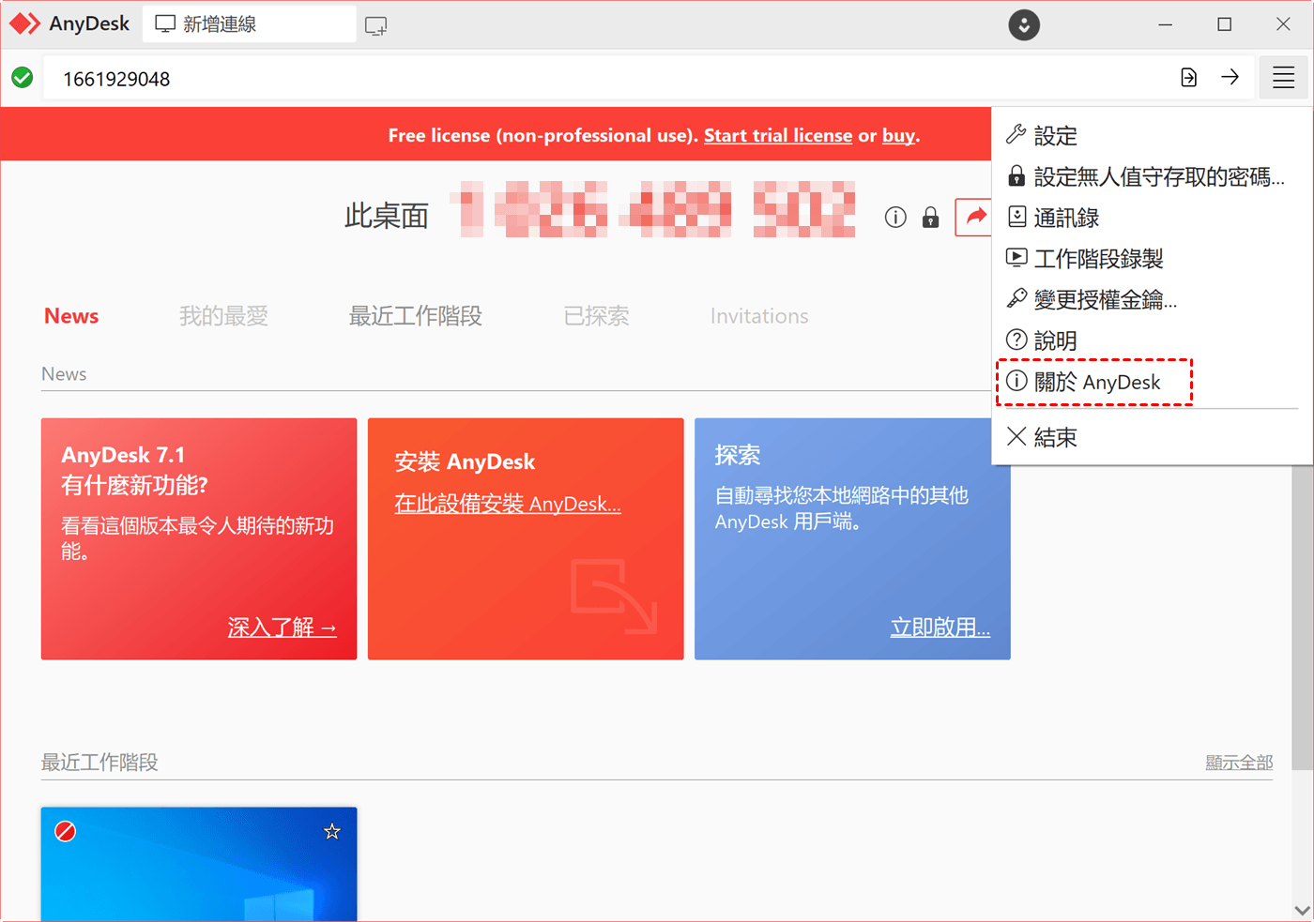
Task: Open 通訊錄 address book menu item
Action: point(1065,219)
